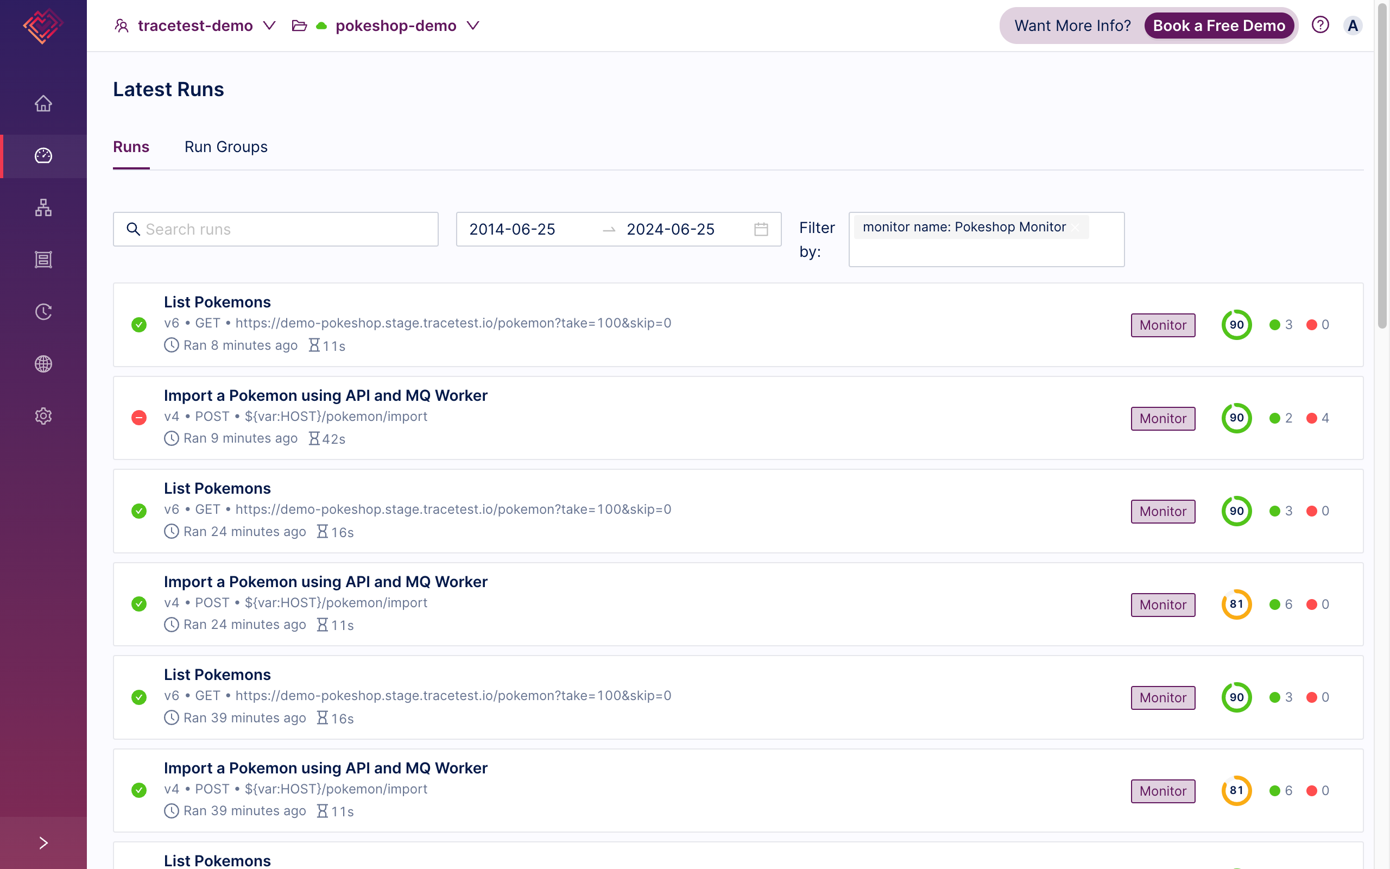Remove the Pokeshop Monitor filter tag
The width and height of the screenshot is (1390, 869).
pos(1076,228)
